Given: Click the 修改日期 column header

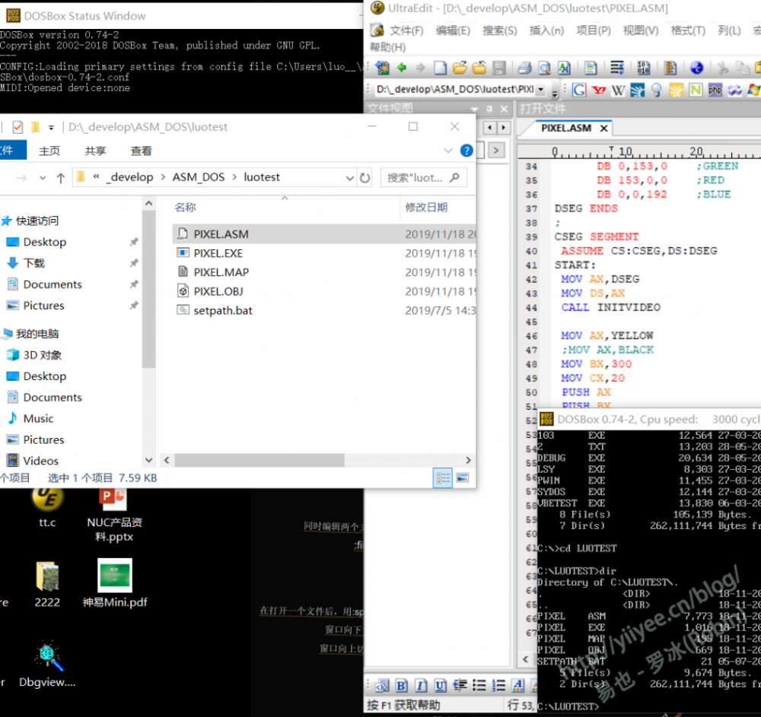Looking at the screenshot, I should [426, 207].
